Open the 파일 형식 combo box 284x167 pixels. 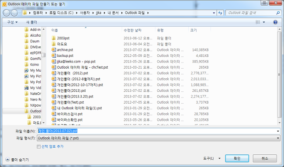(x=159, y=138)
